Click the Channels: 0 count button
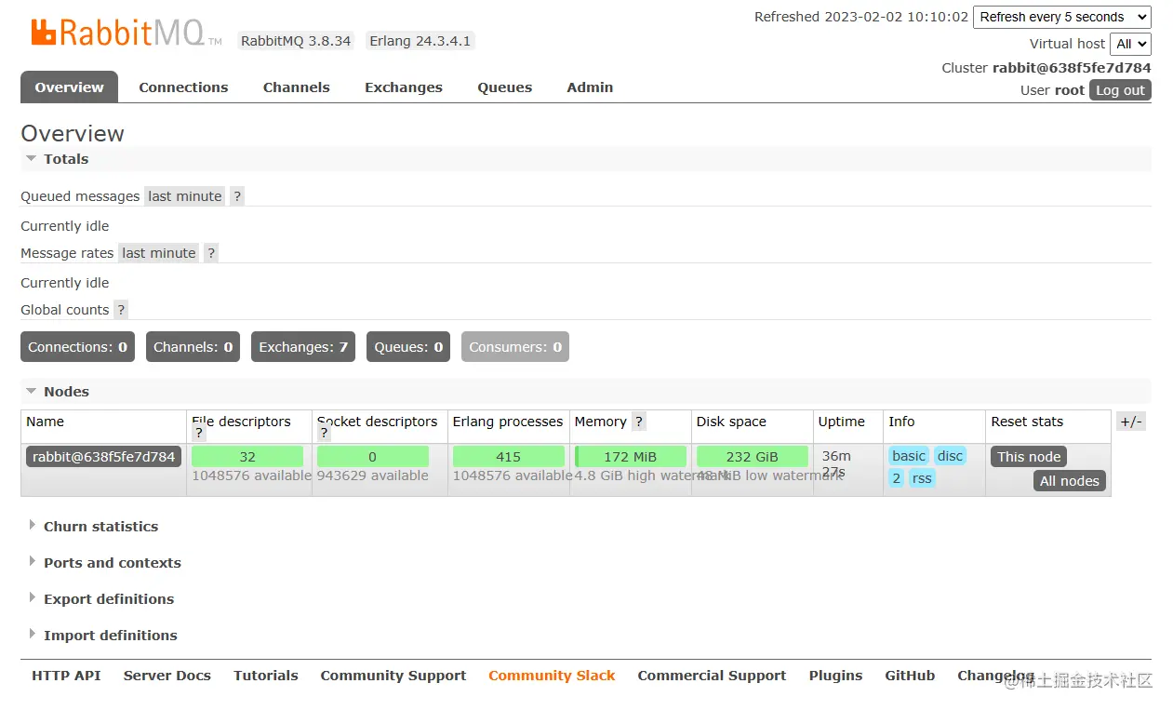 (x=193, y=347)
